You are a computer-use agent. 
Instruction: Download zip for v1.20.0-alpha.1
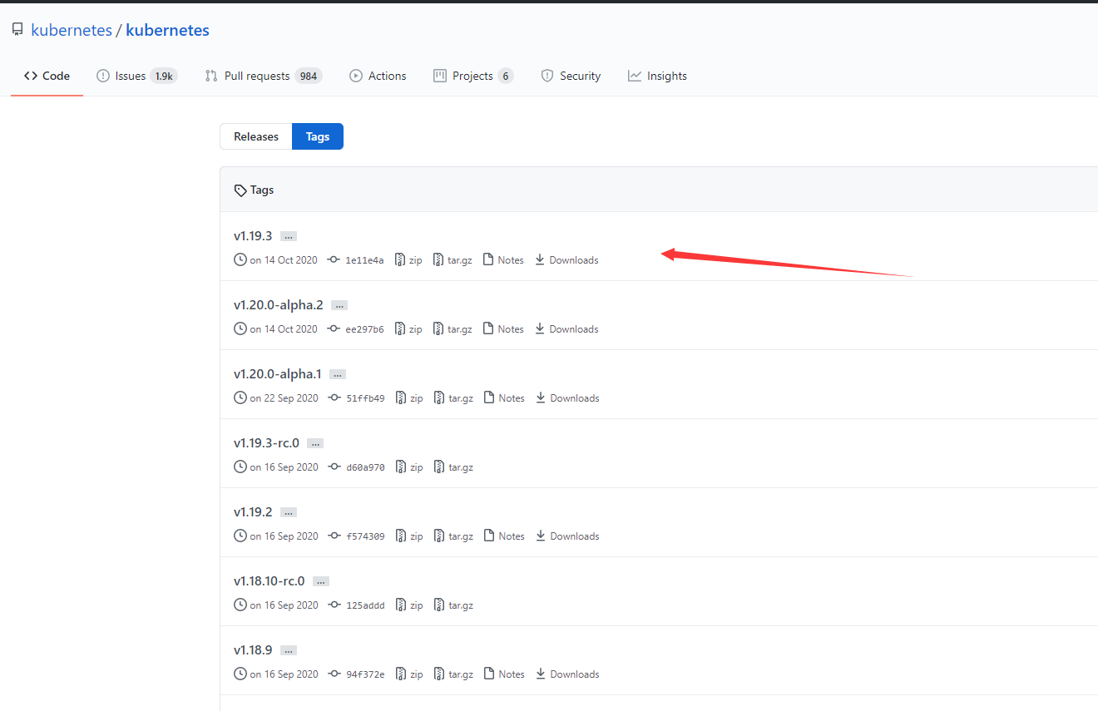pyautogui.click(x=409, y=398)
